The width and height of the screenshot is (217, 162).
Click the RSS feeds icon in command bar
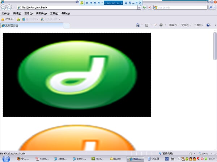click(x=147, y=25)
